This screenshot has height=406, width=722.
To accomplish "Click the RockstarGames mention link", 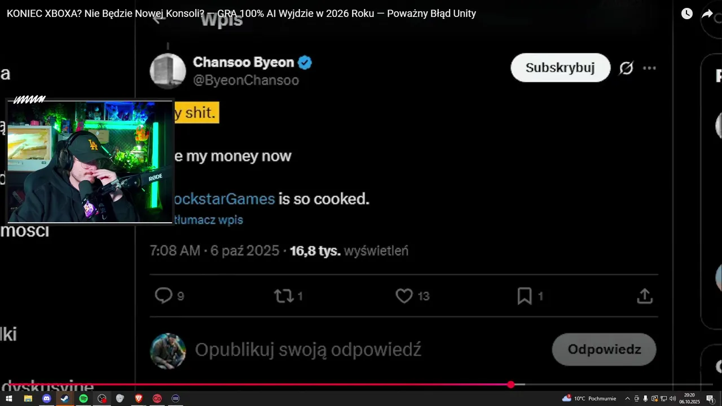I will click(x=222, y=199).
